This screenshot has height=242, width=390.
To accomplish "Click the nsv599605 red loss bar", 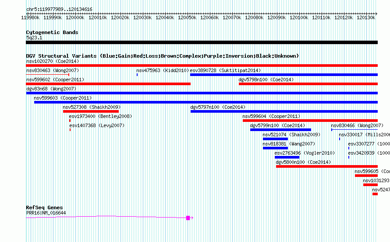I will coord(366,176).
